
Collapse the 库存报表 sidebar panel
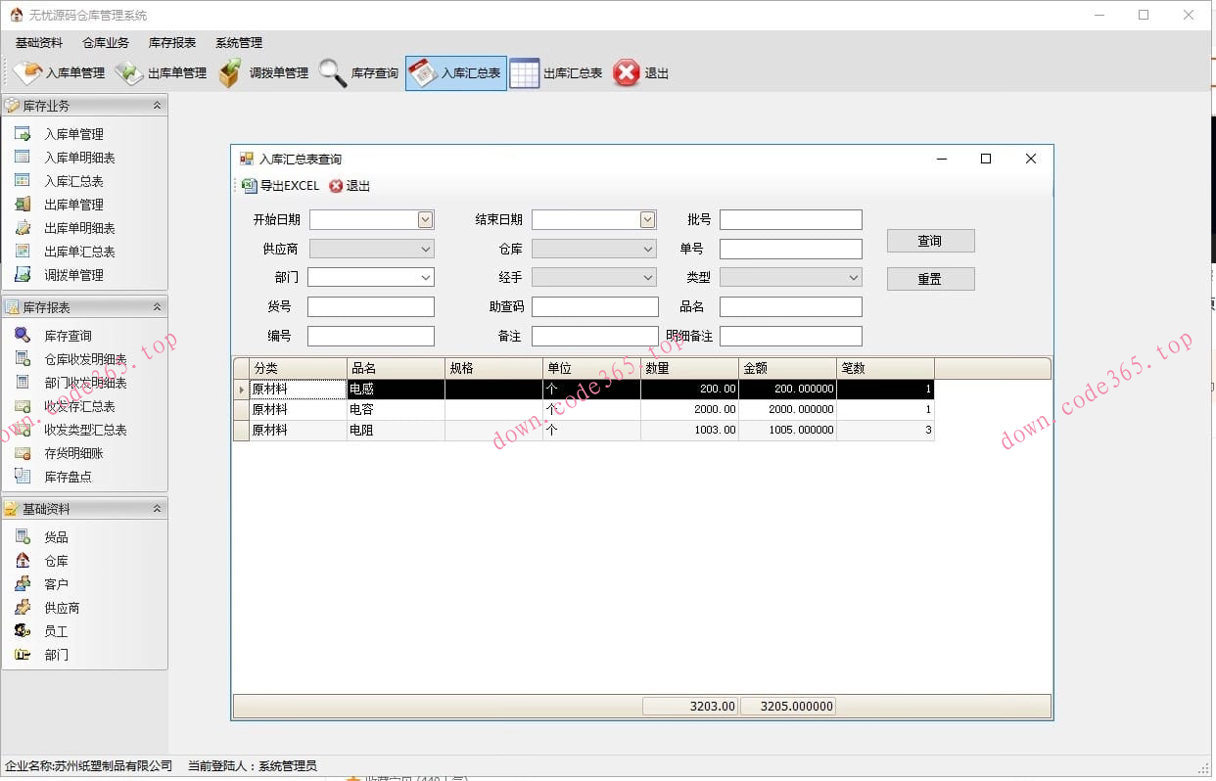click(157, 307)
